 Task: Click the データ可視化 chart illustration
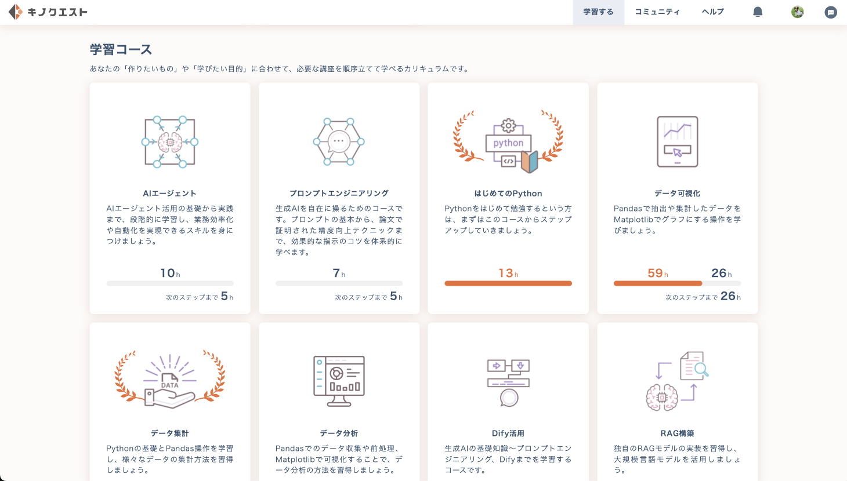click(x=677, y=142)
